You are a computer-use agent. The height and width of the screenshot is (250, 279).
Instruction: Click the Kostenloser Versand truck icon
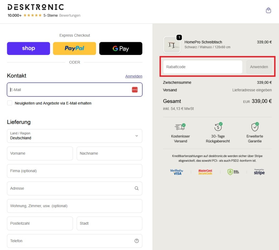coord(180,127)
